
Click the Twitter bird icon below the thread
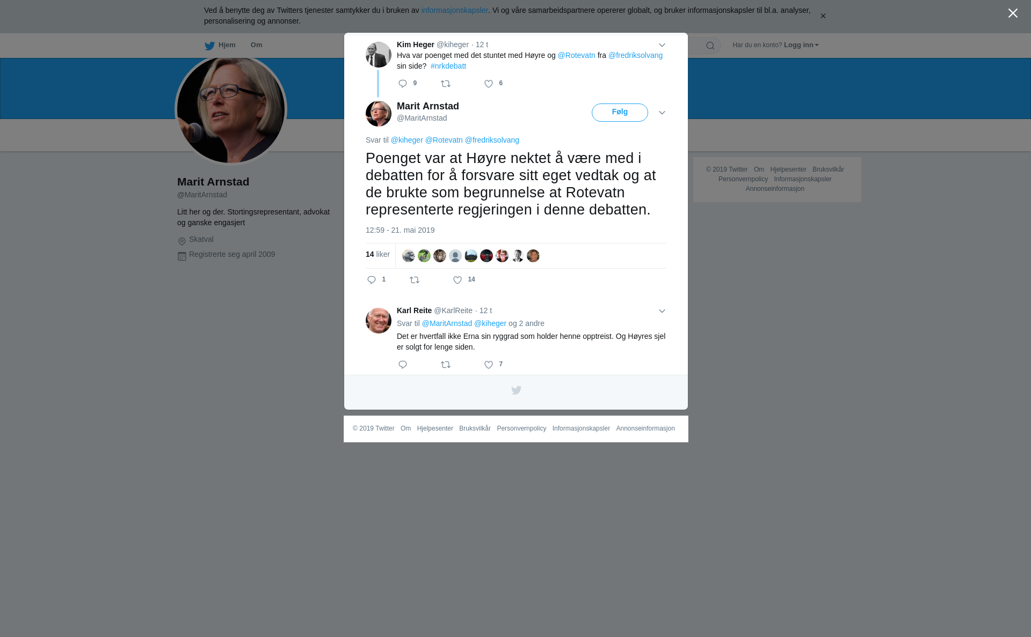coord(516,390)
